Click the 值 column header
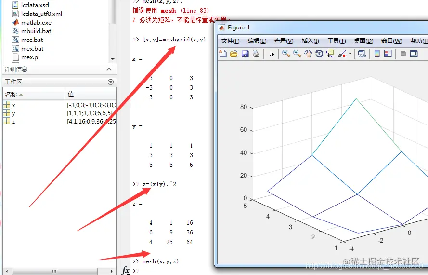428x275 pixels. 91,95
